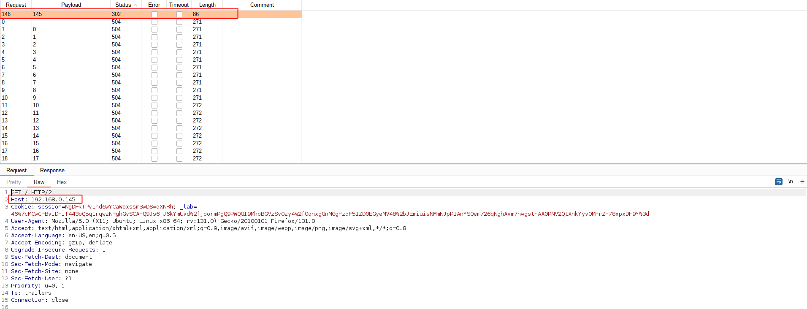Sort results by the Request column header
Screen dimensions: 807x309
[16, 5]
